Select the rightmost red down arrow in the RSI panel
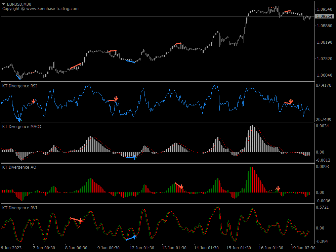This screenshot has height=252, width=336. tap(291, 100)
